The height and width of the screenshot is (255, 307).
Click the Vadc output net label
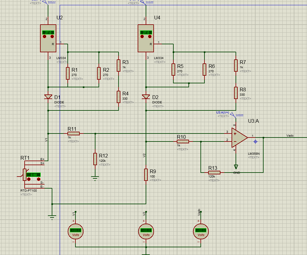pos(290,136)
